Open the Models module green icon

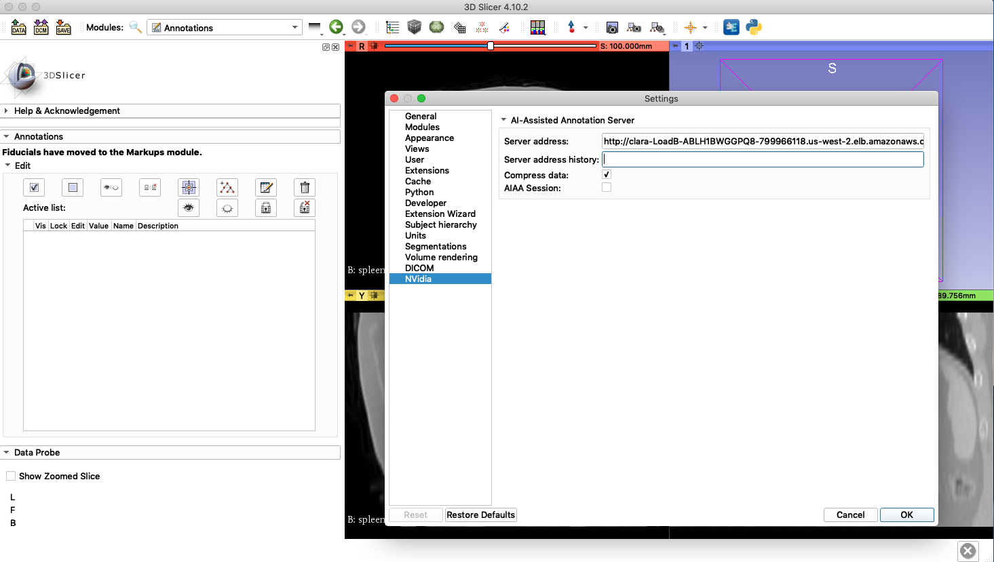click(437, 27)
